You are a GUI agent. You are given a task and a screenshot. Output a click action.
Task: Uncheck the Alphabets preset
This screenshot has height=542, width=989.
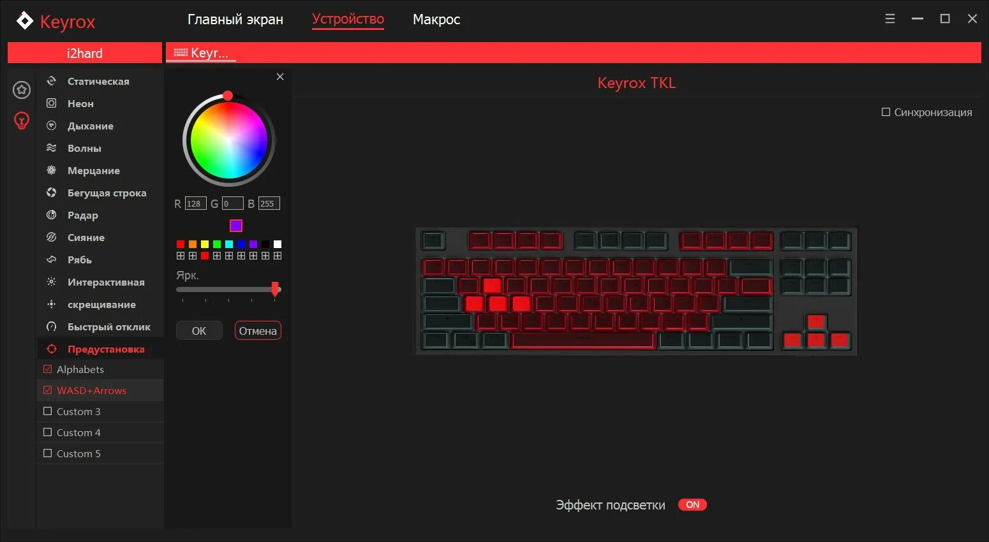pos(47,369)
